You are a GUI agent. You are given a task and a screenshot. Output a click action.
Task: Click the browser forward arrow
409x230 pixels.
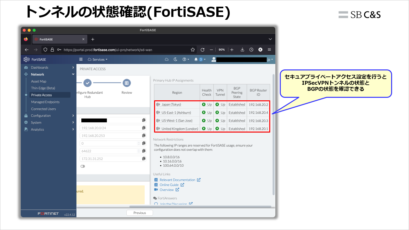pos(36,50)
